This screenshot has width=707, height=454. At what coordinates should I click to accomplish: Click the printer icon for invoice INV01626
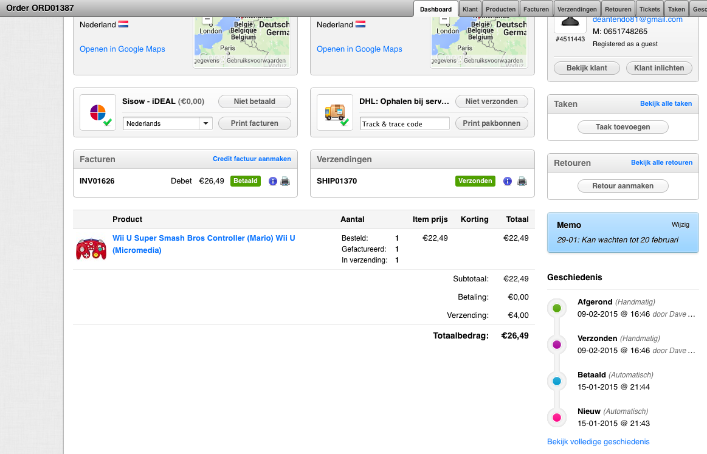[285, 181]
